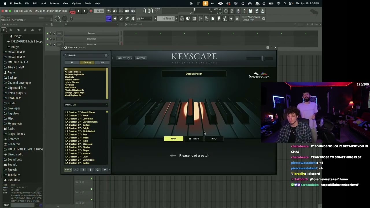Switch to the SETTINGS page
The image size is (370, 208).
coord(194,139)
